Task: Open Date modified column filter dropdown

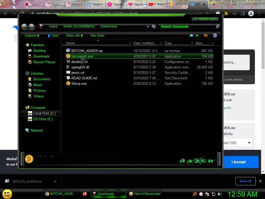Action: point(161,43)
